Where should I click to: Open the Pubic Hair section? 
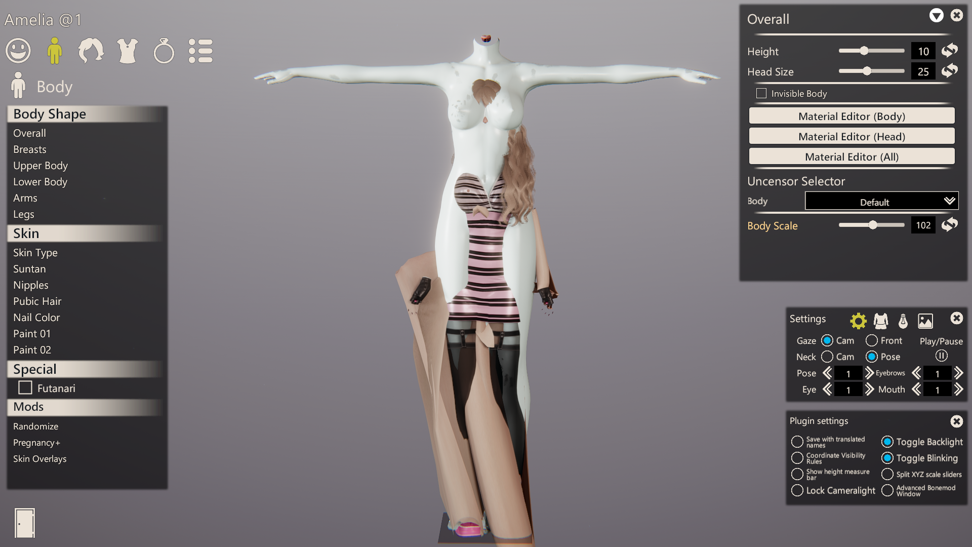click(x=37, y=301)
